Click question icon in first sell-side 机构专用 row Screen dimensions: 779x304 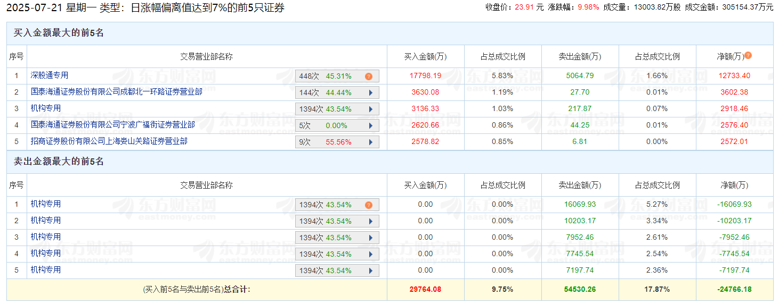click(368, 205)
